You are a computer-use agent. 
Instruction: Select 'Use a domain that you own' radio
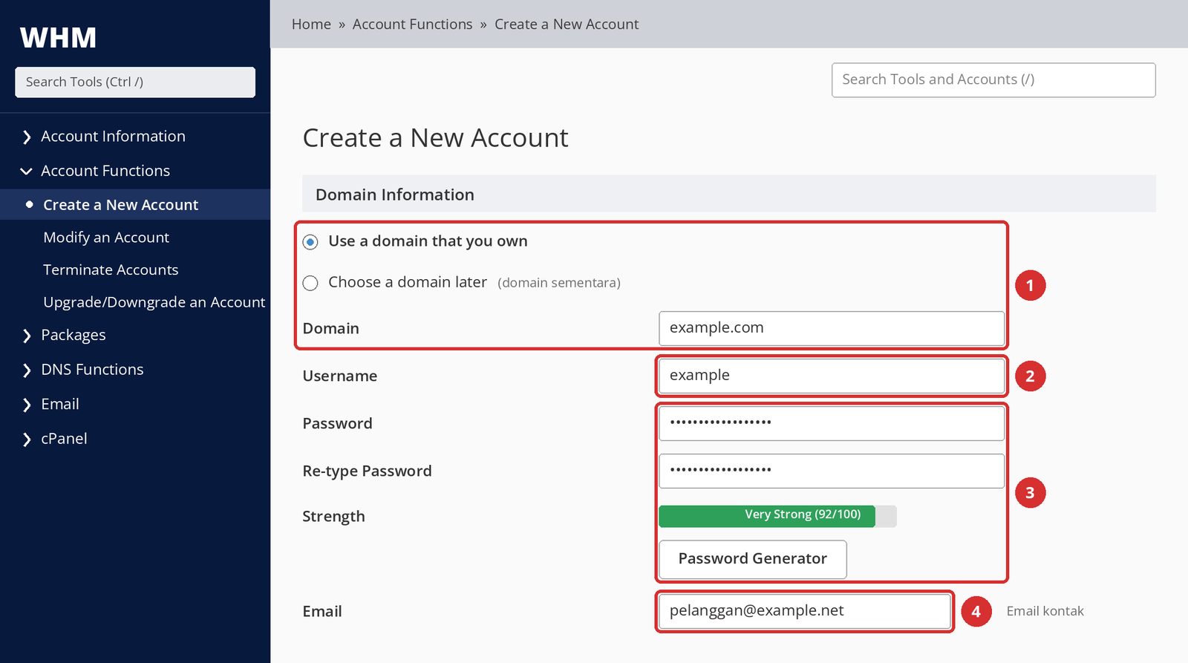(310, 242)
